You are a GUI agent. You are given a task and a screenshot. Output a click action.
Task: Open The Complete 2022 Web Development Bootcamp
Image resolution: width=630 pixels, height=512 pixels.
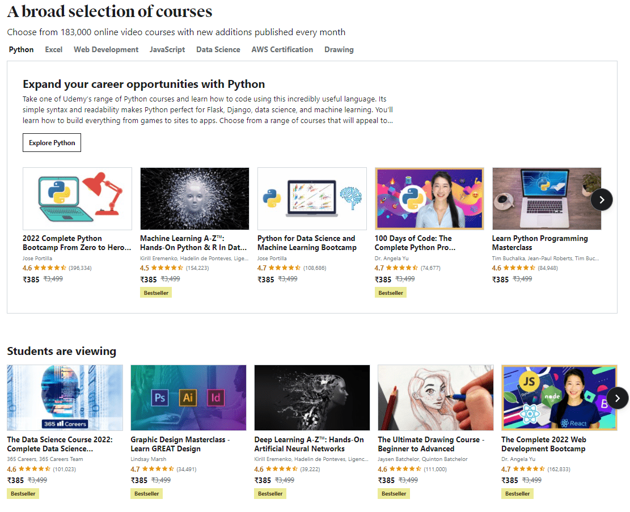click(x=544, y=444)
